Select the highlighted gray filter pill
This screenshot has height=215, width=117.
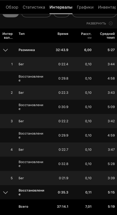point(11,16)
